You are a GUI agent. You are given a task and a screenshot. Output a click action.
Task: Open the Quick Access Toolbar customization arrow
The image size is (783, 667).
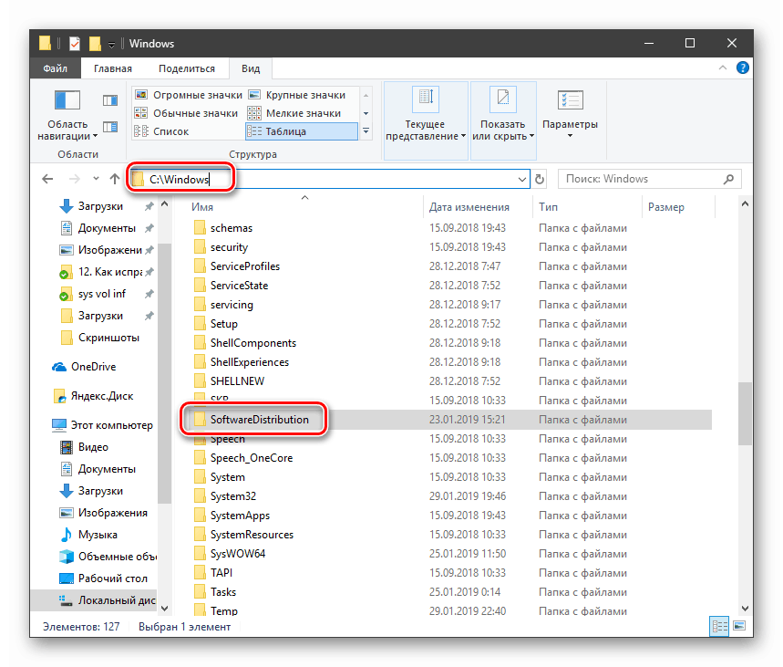109,43
